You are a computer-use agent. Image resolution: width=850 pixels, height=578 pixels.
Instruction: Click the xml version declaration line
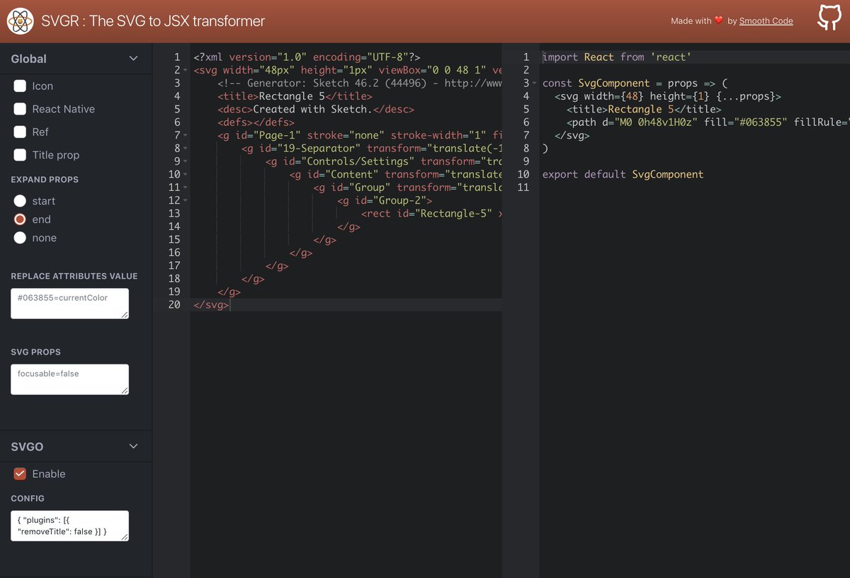tap(307, 57)
